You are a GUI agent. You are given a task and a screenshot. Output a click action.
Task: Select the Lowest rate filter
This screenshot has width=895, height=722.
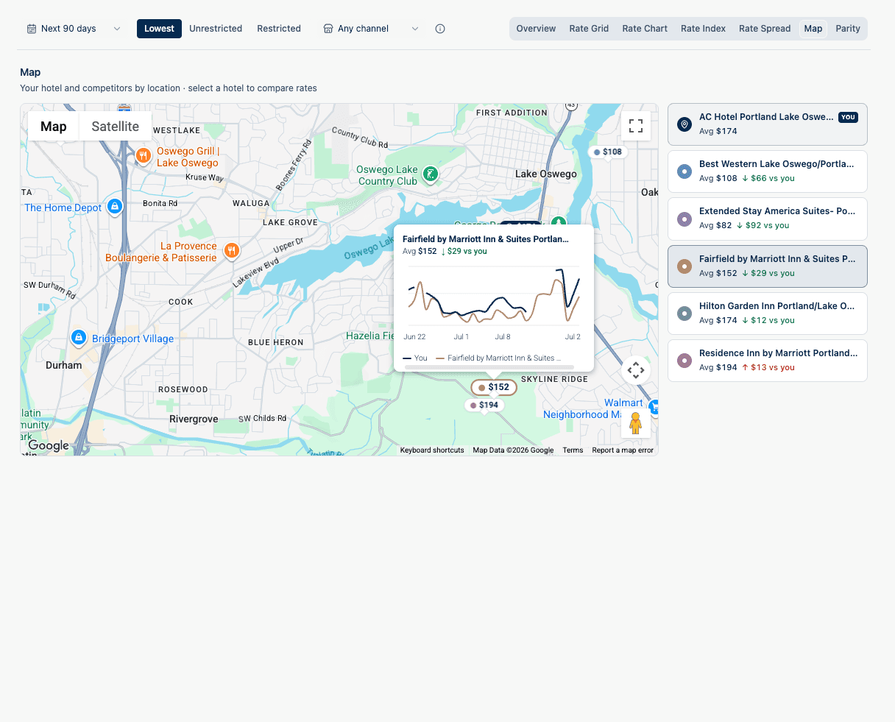[159, 29]
